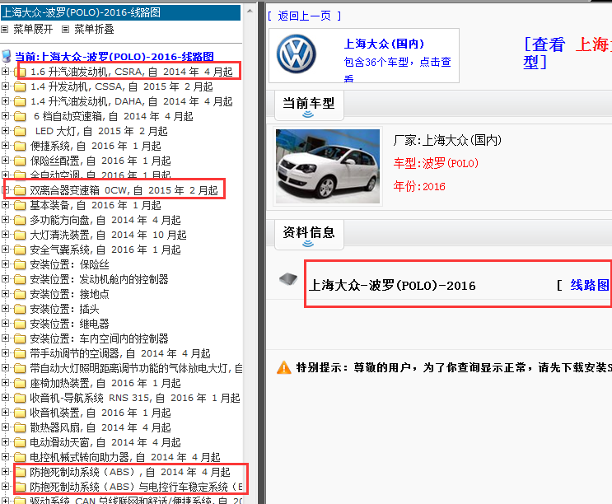Click folder icon of 6 档自动变速箱
The width and height of the screenshot is (612, 504).
click(x=20, y=116)
